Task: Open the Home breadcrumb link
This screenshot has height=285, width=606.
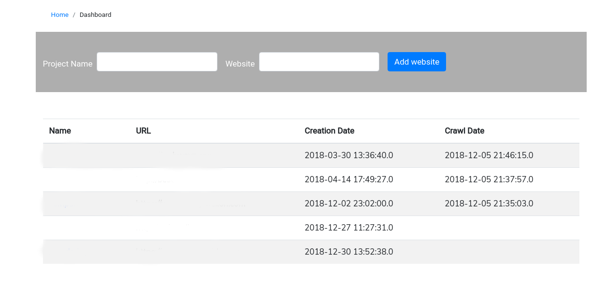Action: pos(59,15)
